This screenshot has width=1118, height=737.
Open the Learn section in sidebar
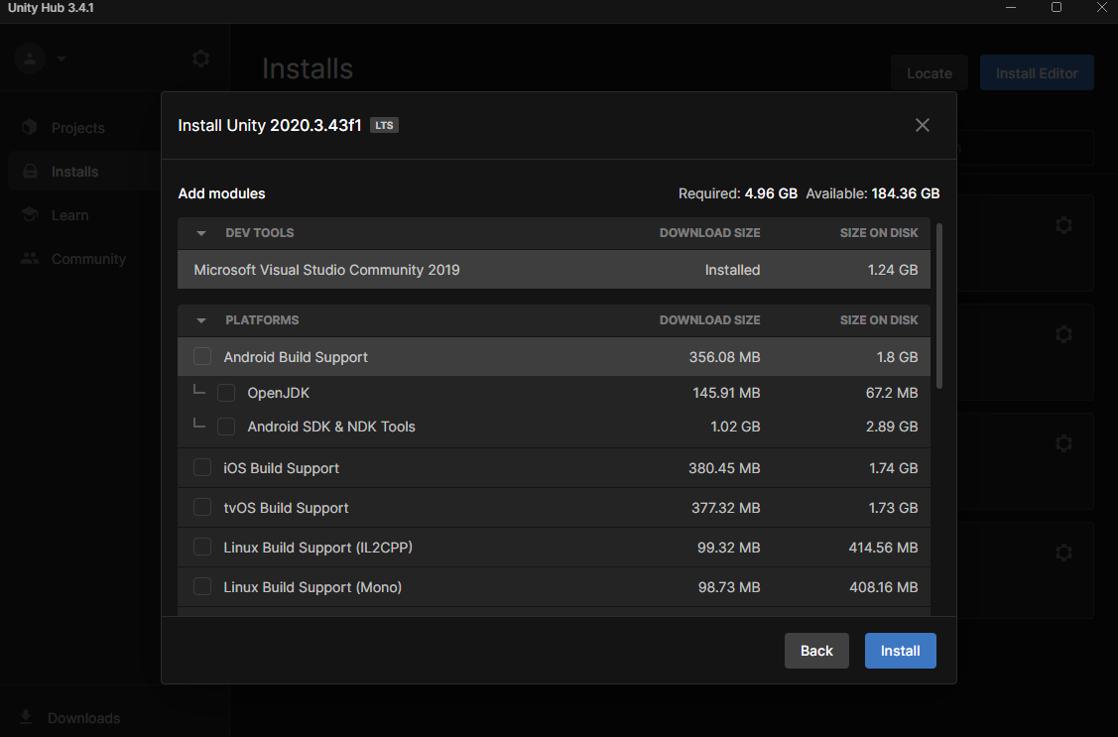(69, 214)
